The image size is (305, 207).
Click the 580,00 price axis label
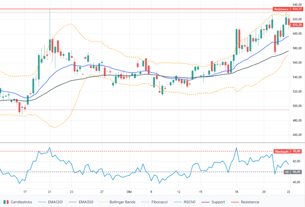[297, 48]
